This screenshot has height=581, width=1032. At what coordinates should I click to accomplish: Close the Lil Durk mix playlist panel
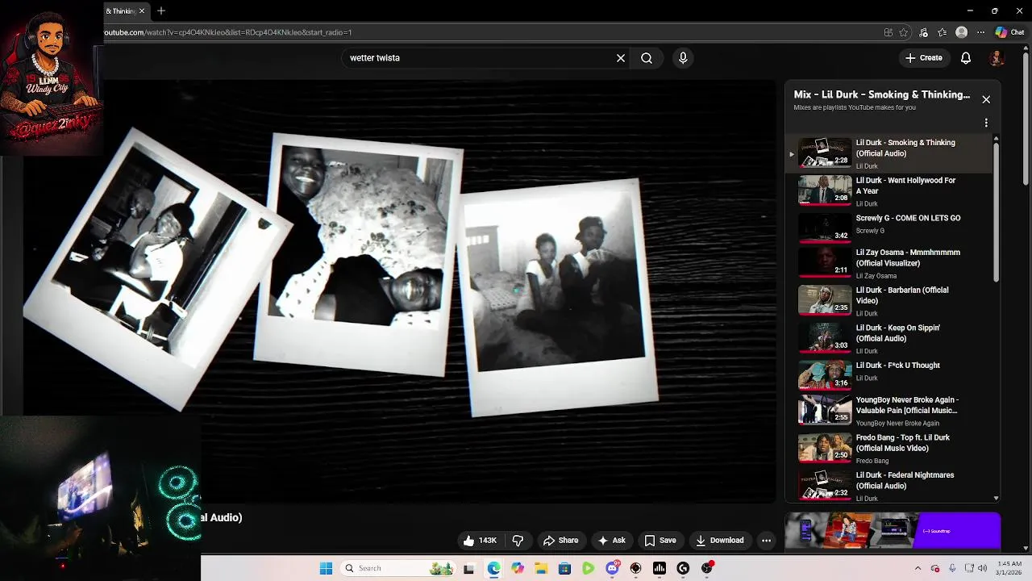click(986, 99)
